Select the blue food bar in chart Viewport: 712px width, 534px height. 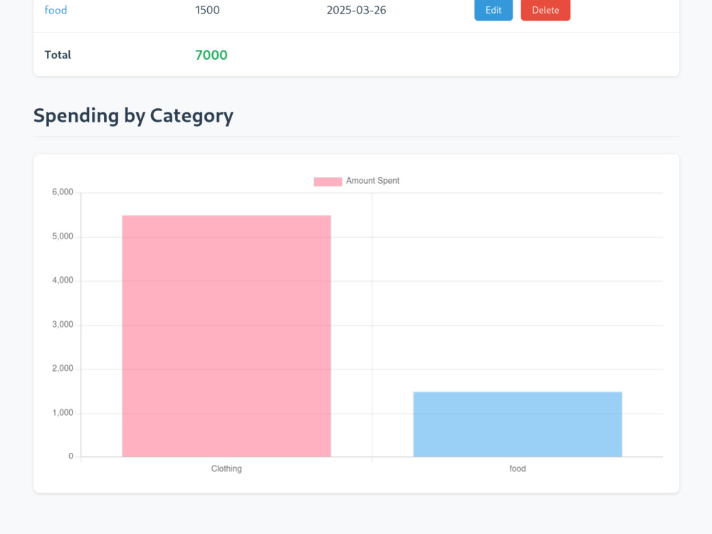517,424
